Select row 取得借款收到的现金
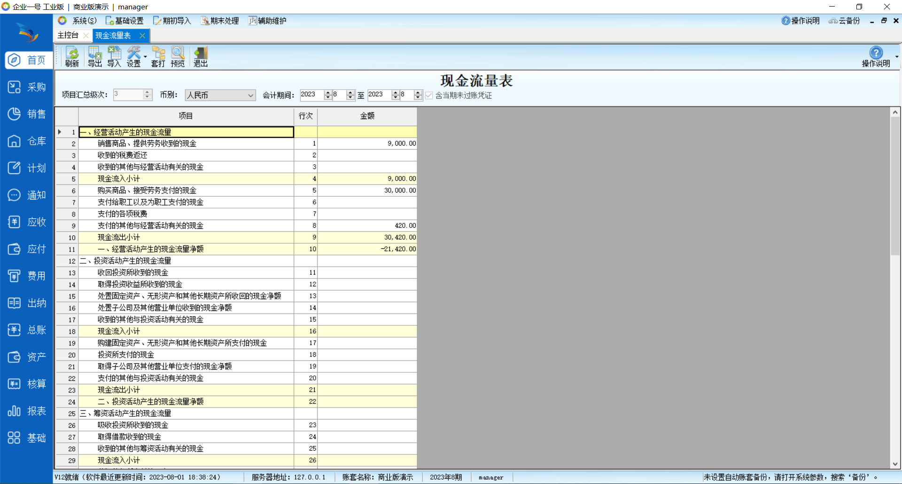 pyautogui.click(x=186, y=437)
